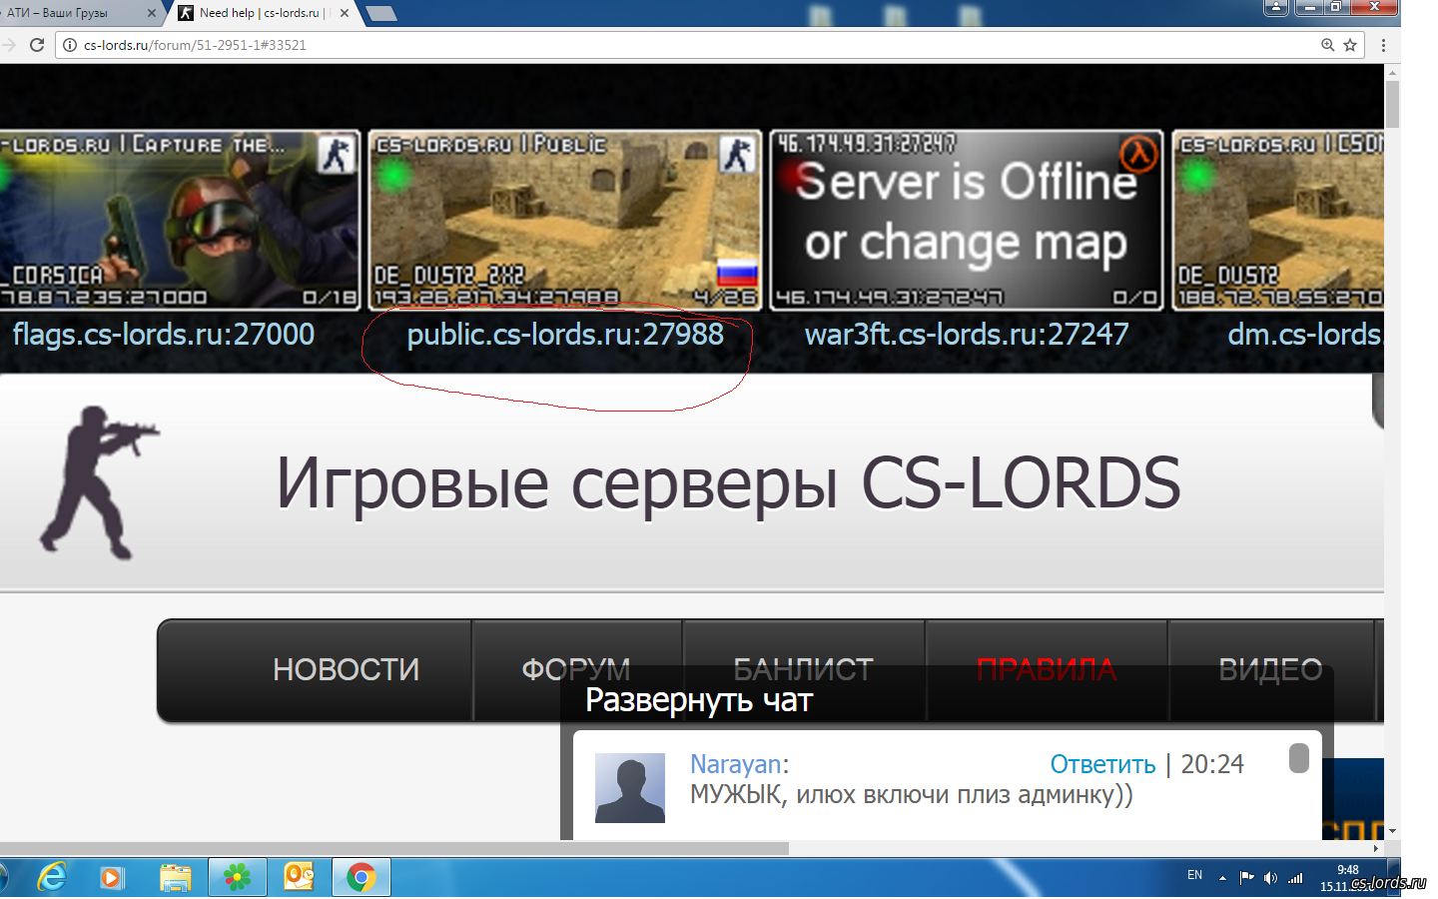Expand chat via 'Развернуть чат'
This screenshot has height=899, width=1438.
coord(699,700)
